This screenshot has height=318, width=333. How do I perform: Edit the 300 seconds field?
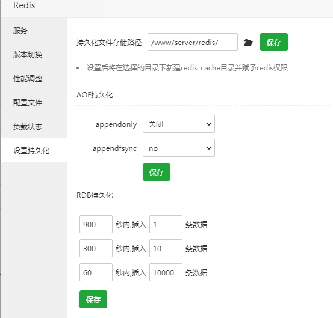click(96, 248)
